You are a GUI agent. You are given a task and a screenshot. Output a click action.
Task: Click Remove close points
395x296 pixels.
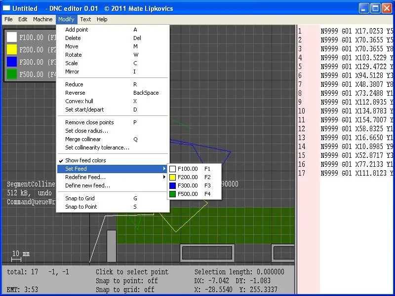coord(113,122)
